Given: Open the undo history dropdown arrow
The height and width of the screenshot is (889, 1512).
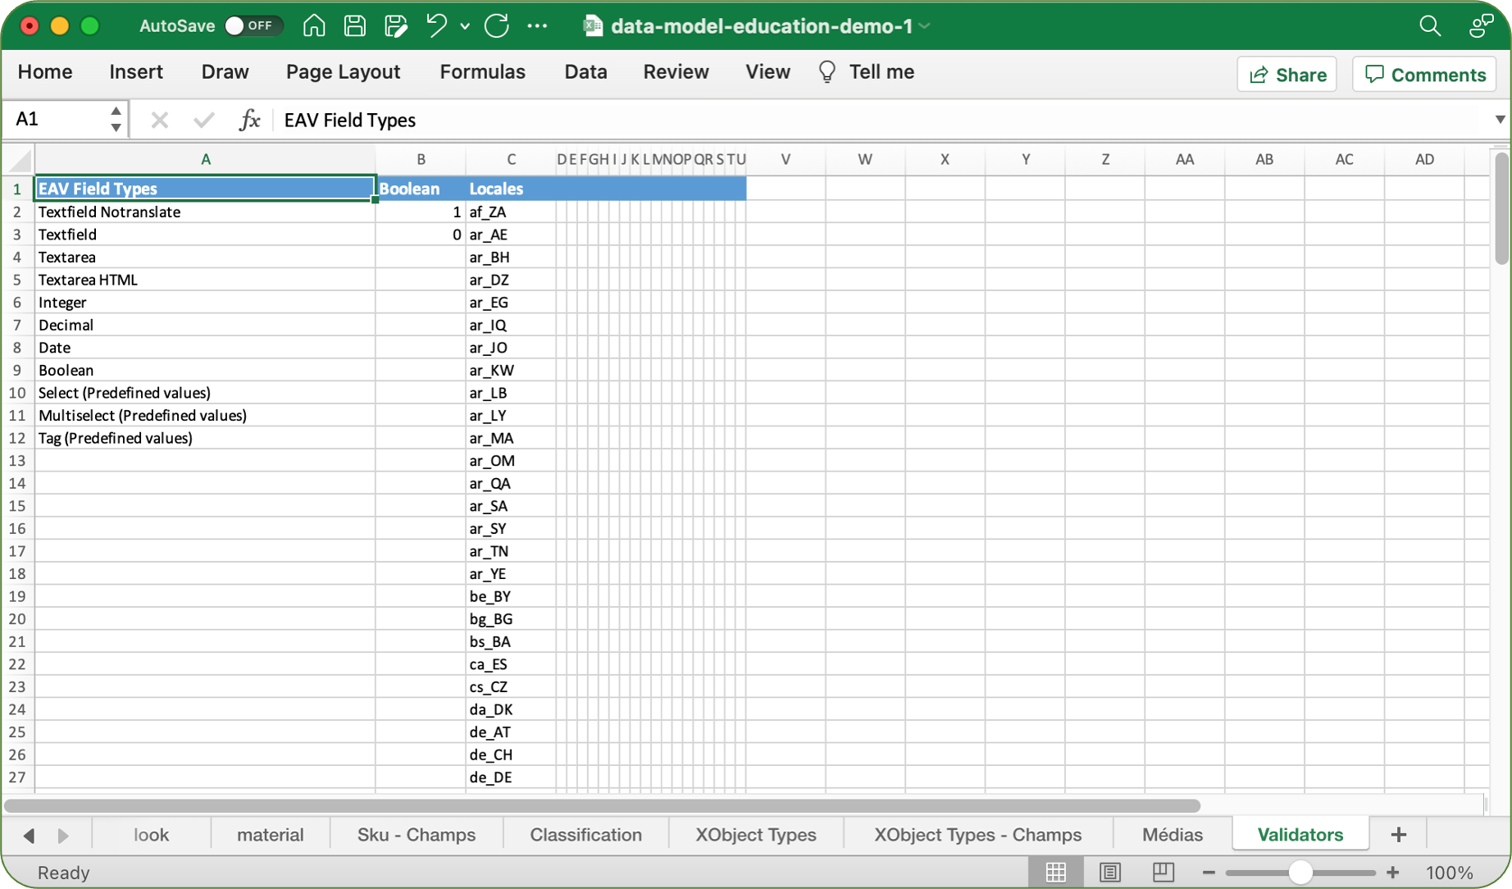Looking at the screenshot, I should pos(465,26).
